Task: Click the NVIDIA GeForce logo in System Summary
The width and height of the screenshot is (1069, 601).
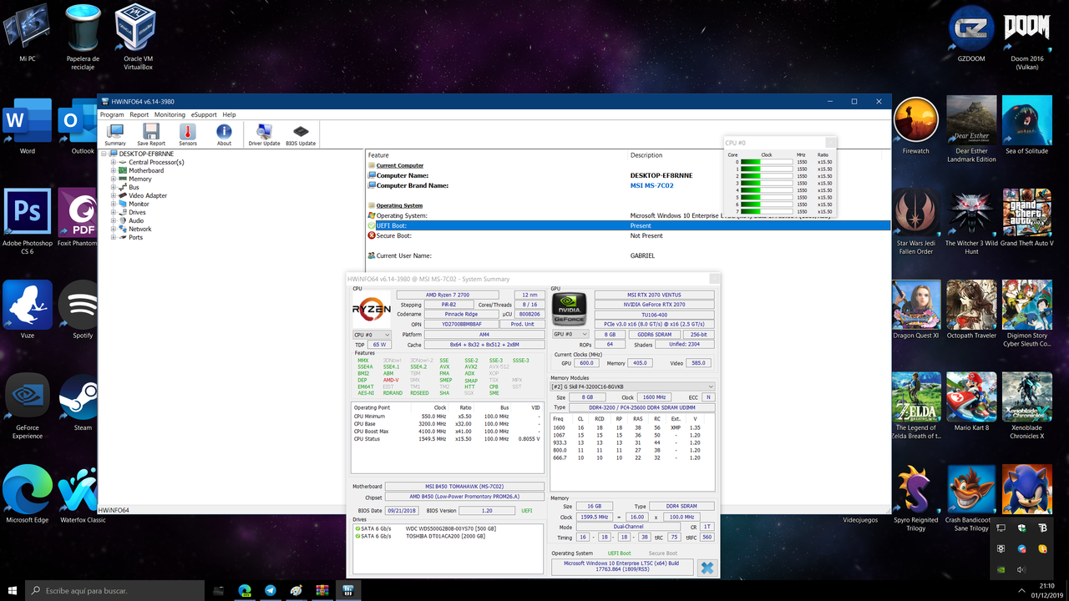Action: pyautogui.click(x=569, y=309)
